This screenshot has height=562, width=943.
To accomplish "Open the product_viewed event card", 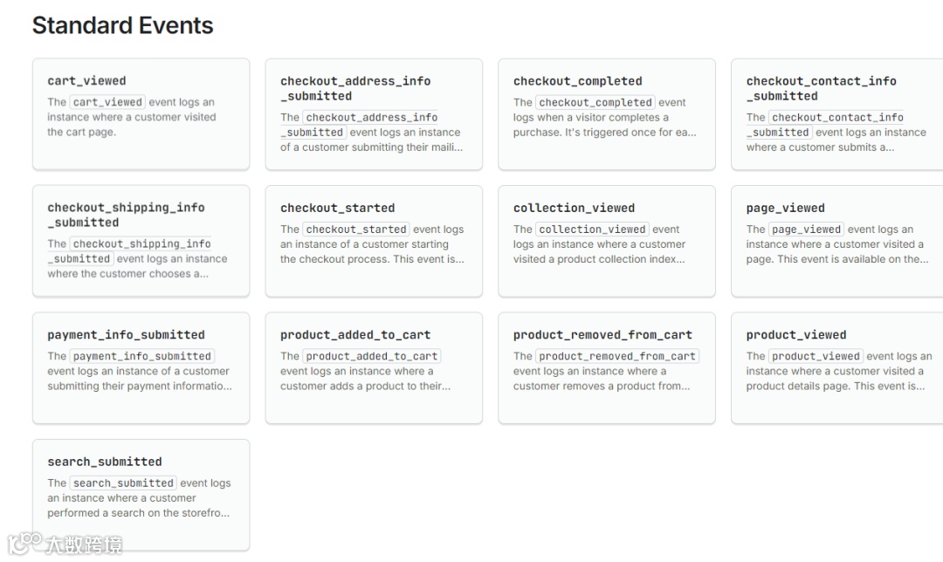I will [836, 367].
